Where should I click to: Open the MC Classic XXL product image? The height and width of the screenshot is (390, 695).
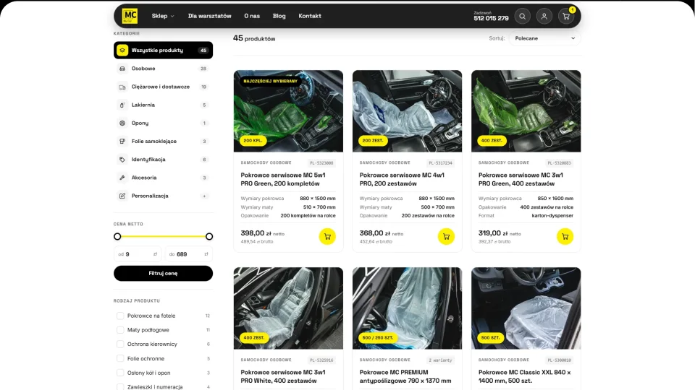[526, 308]
